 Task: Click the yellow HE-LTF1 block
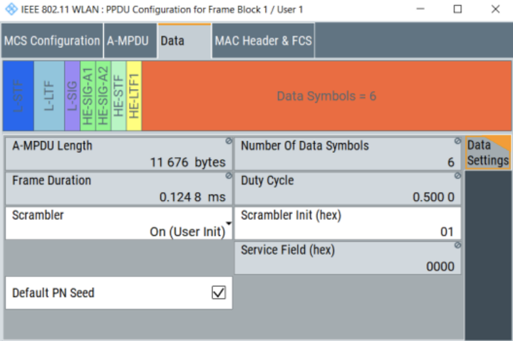pyautogui.click(x=134, y=96)
